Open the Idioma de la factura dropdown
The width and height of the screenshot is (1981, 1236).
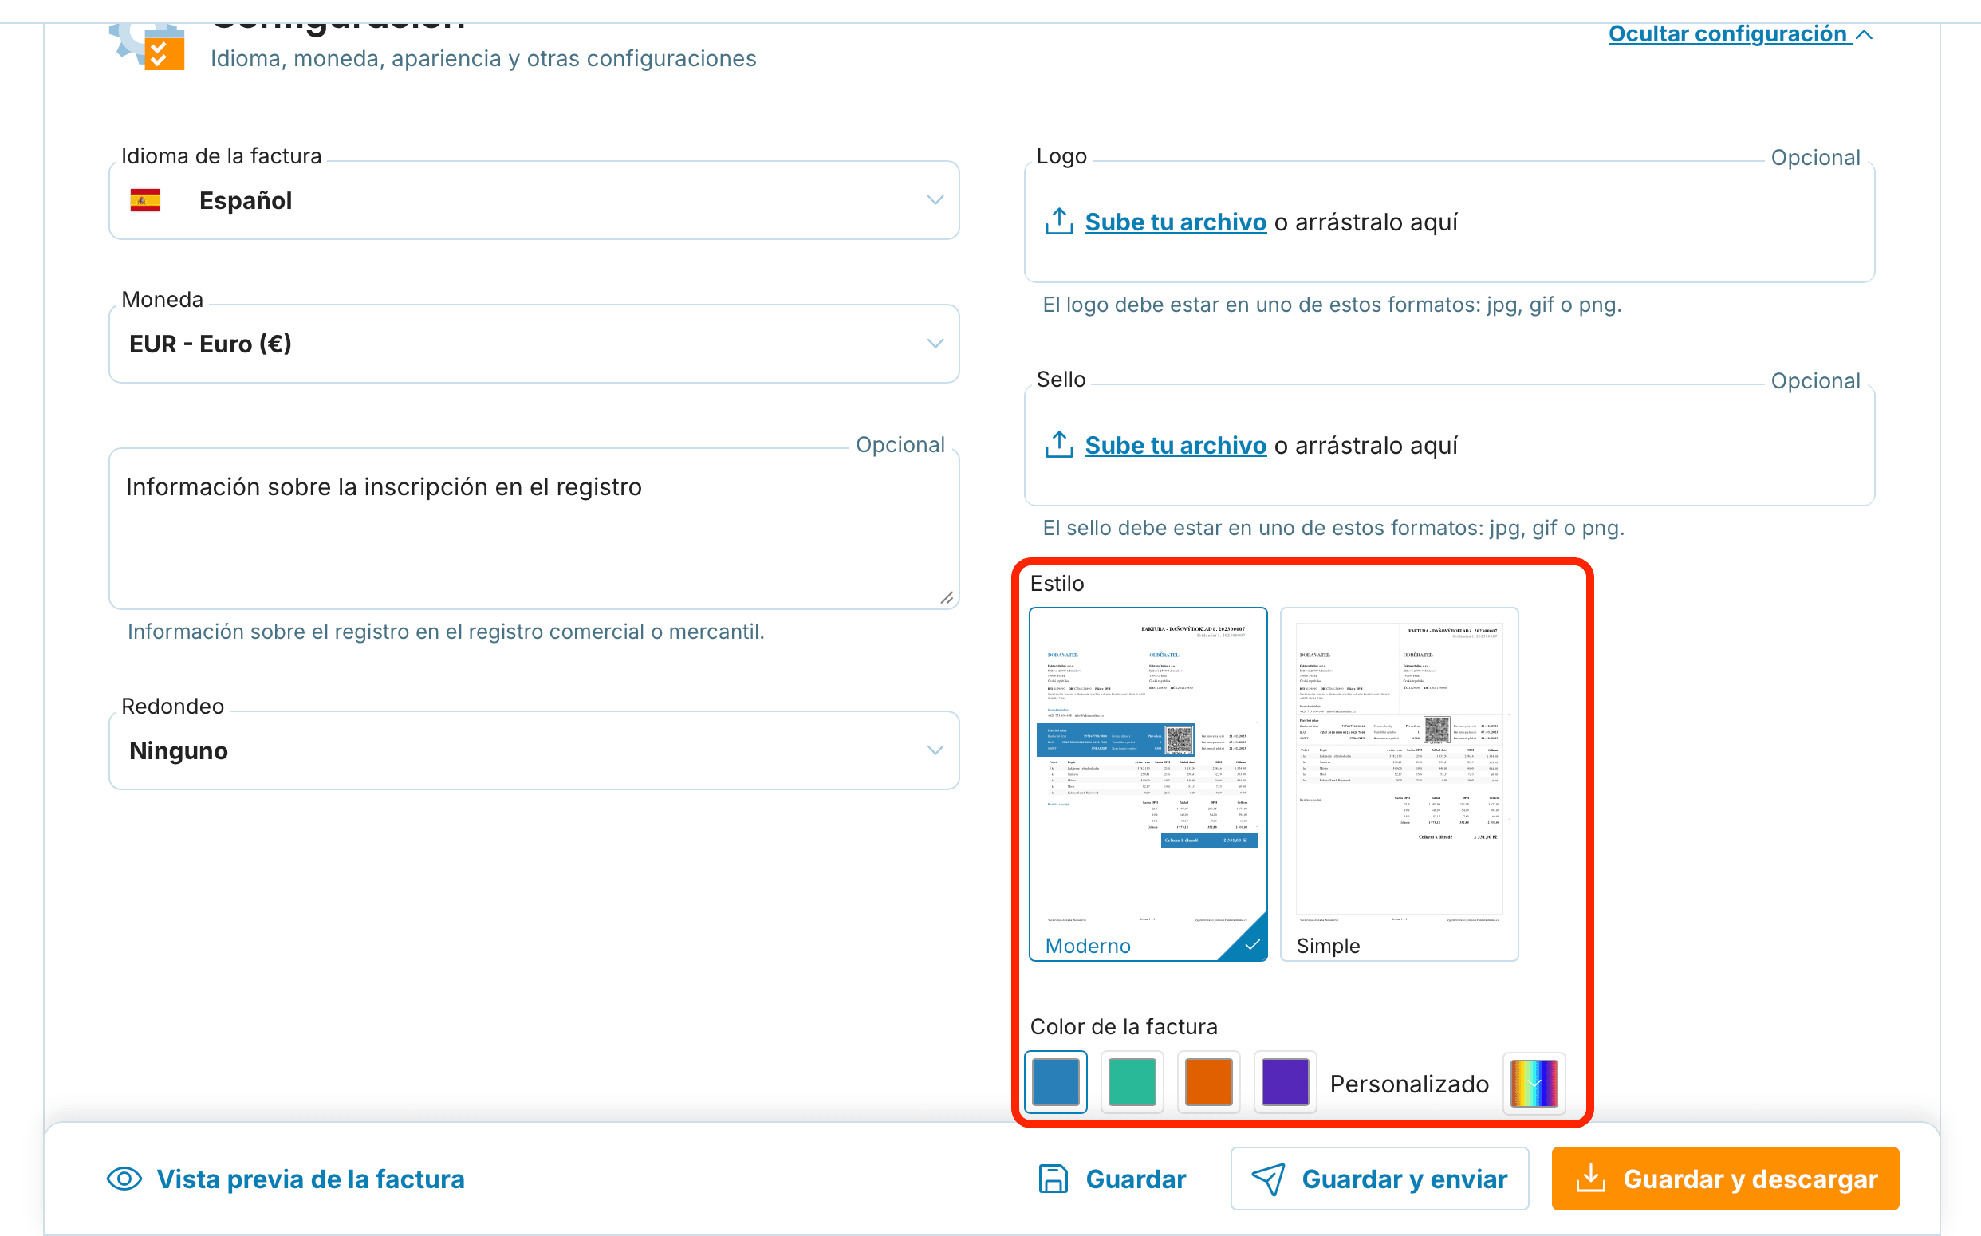(534, 200)
